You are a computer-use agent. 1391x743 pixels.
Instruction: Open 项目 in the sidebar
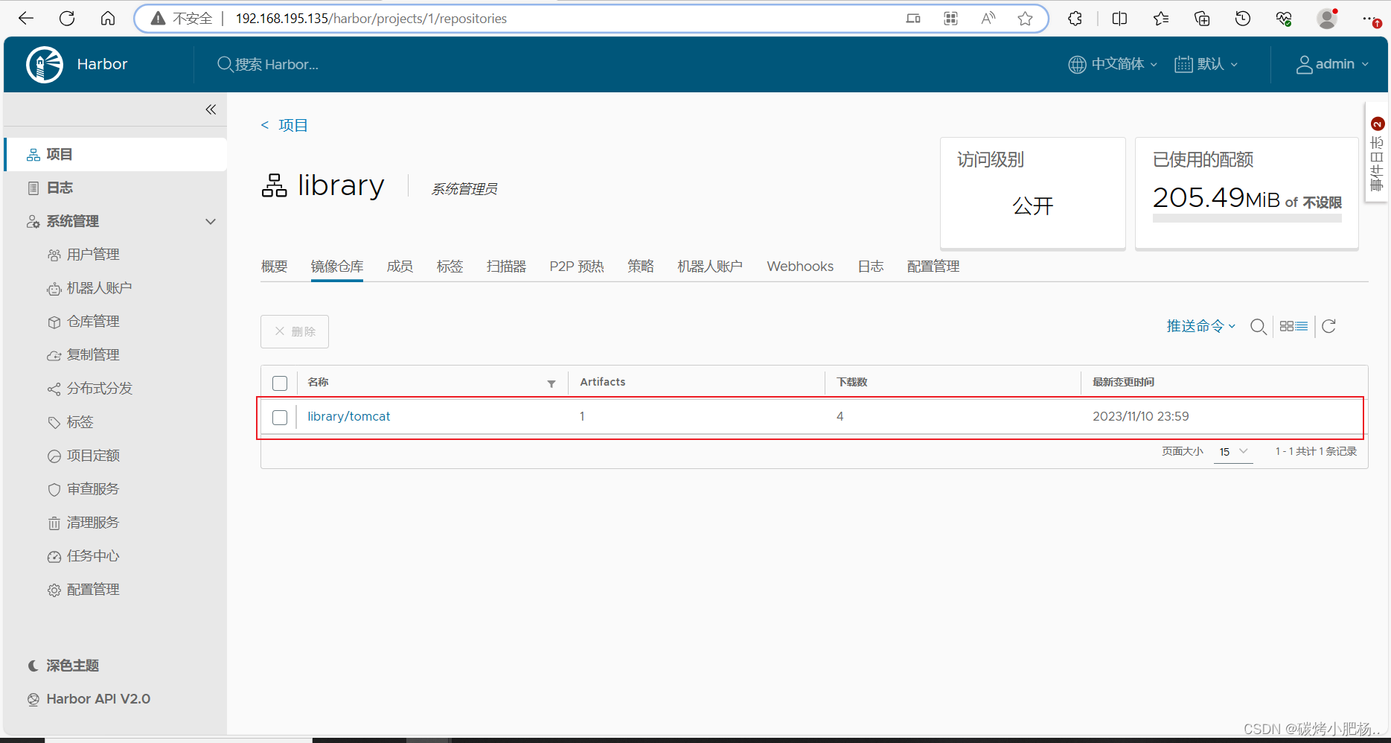(x=115, y=155)
